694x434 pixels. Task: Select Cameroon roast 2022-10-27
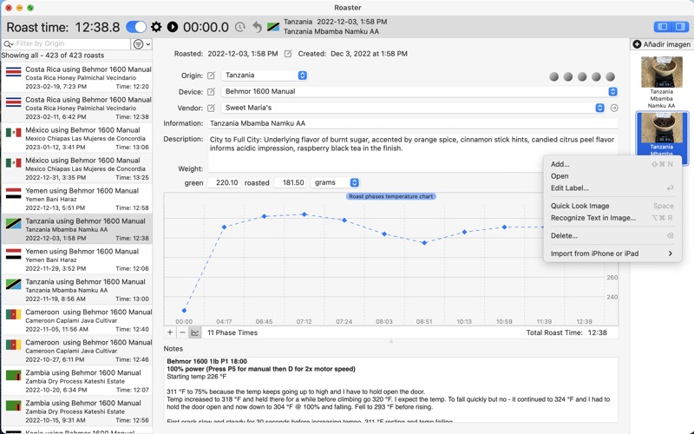pos(76,351)
